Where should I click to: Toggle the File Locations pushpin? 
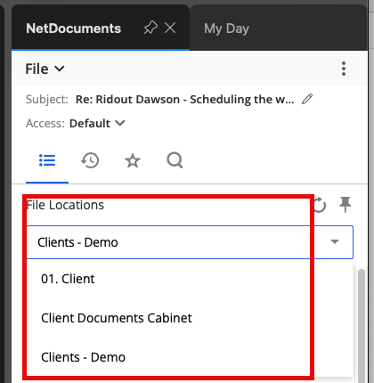coord(346,204)
